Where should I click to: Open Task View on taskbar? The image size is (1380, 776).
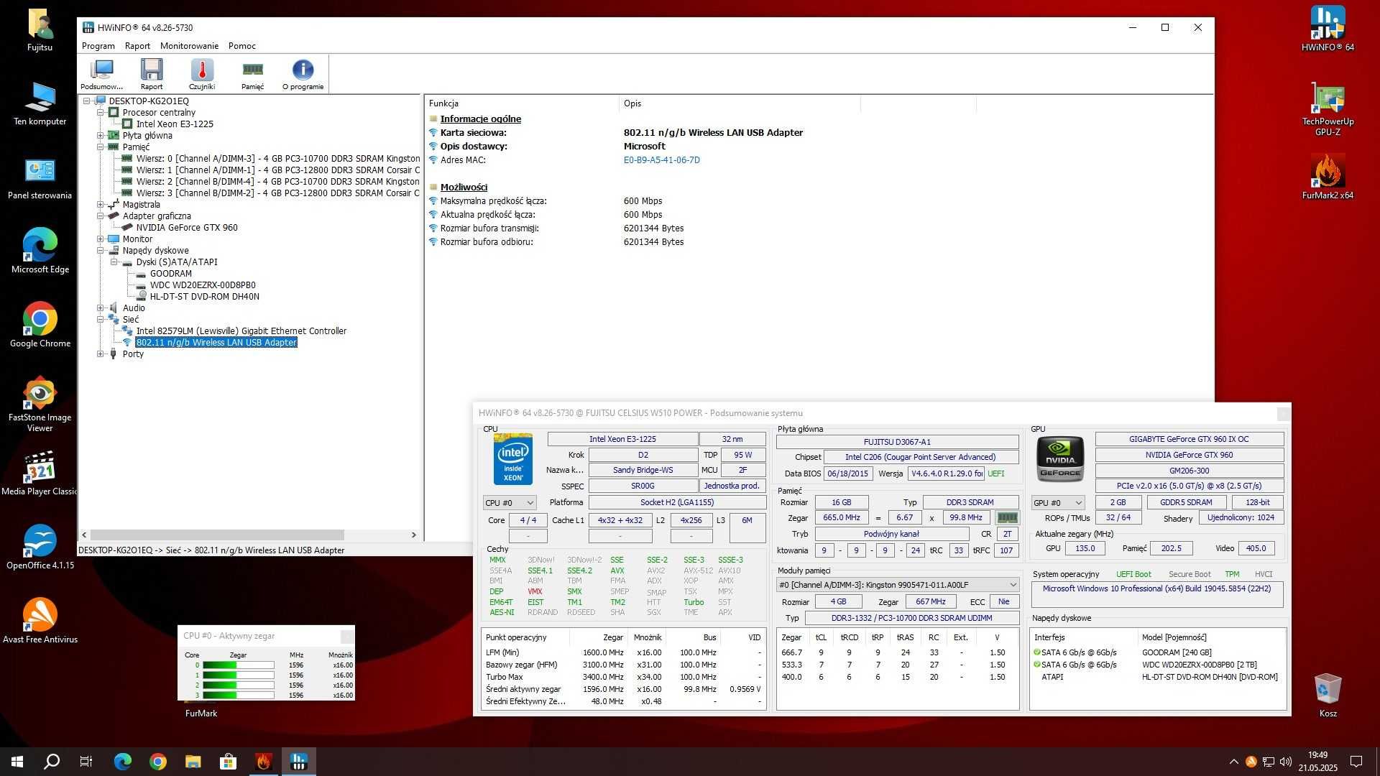pyautogui.click(x=86, y=762)
